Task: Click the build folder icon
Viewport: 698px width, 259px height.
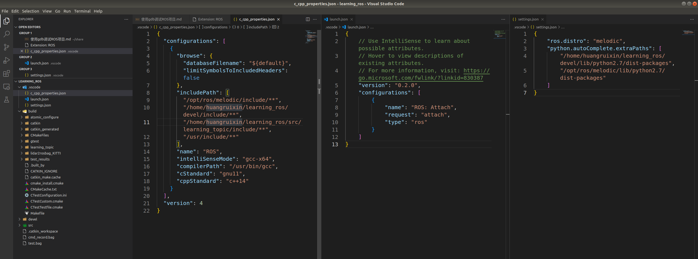Action: [25, 111]
